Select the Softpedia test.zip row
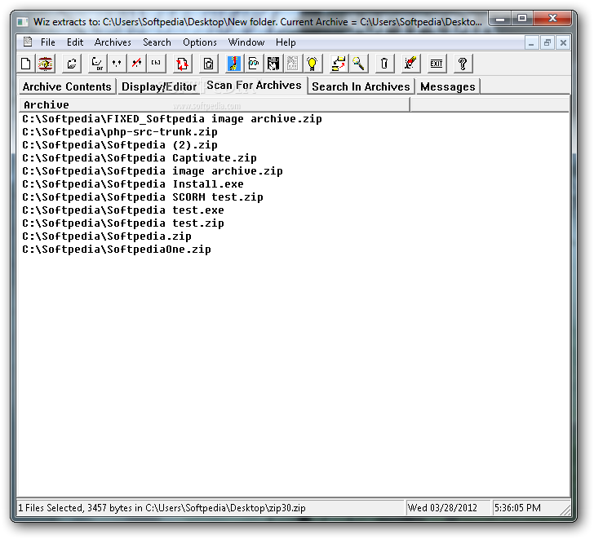 [x=123, y=223]
